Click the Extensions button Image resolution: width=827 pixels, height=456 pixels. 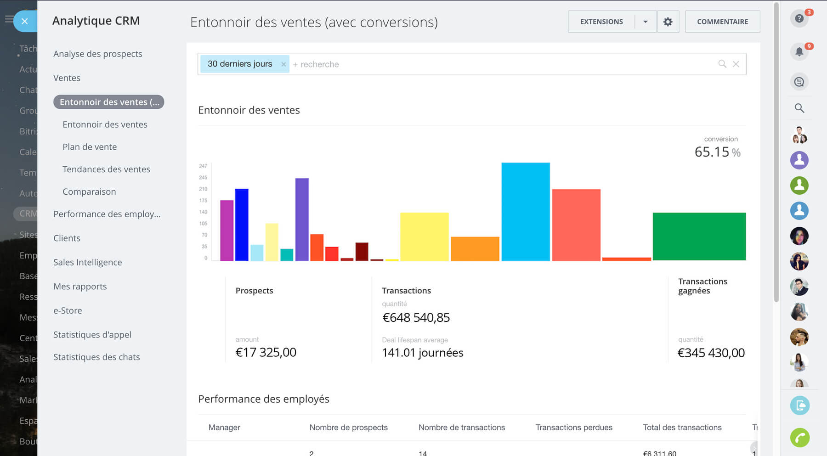pos(601,22)
